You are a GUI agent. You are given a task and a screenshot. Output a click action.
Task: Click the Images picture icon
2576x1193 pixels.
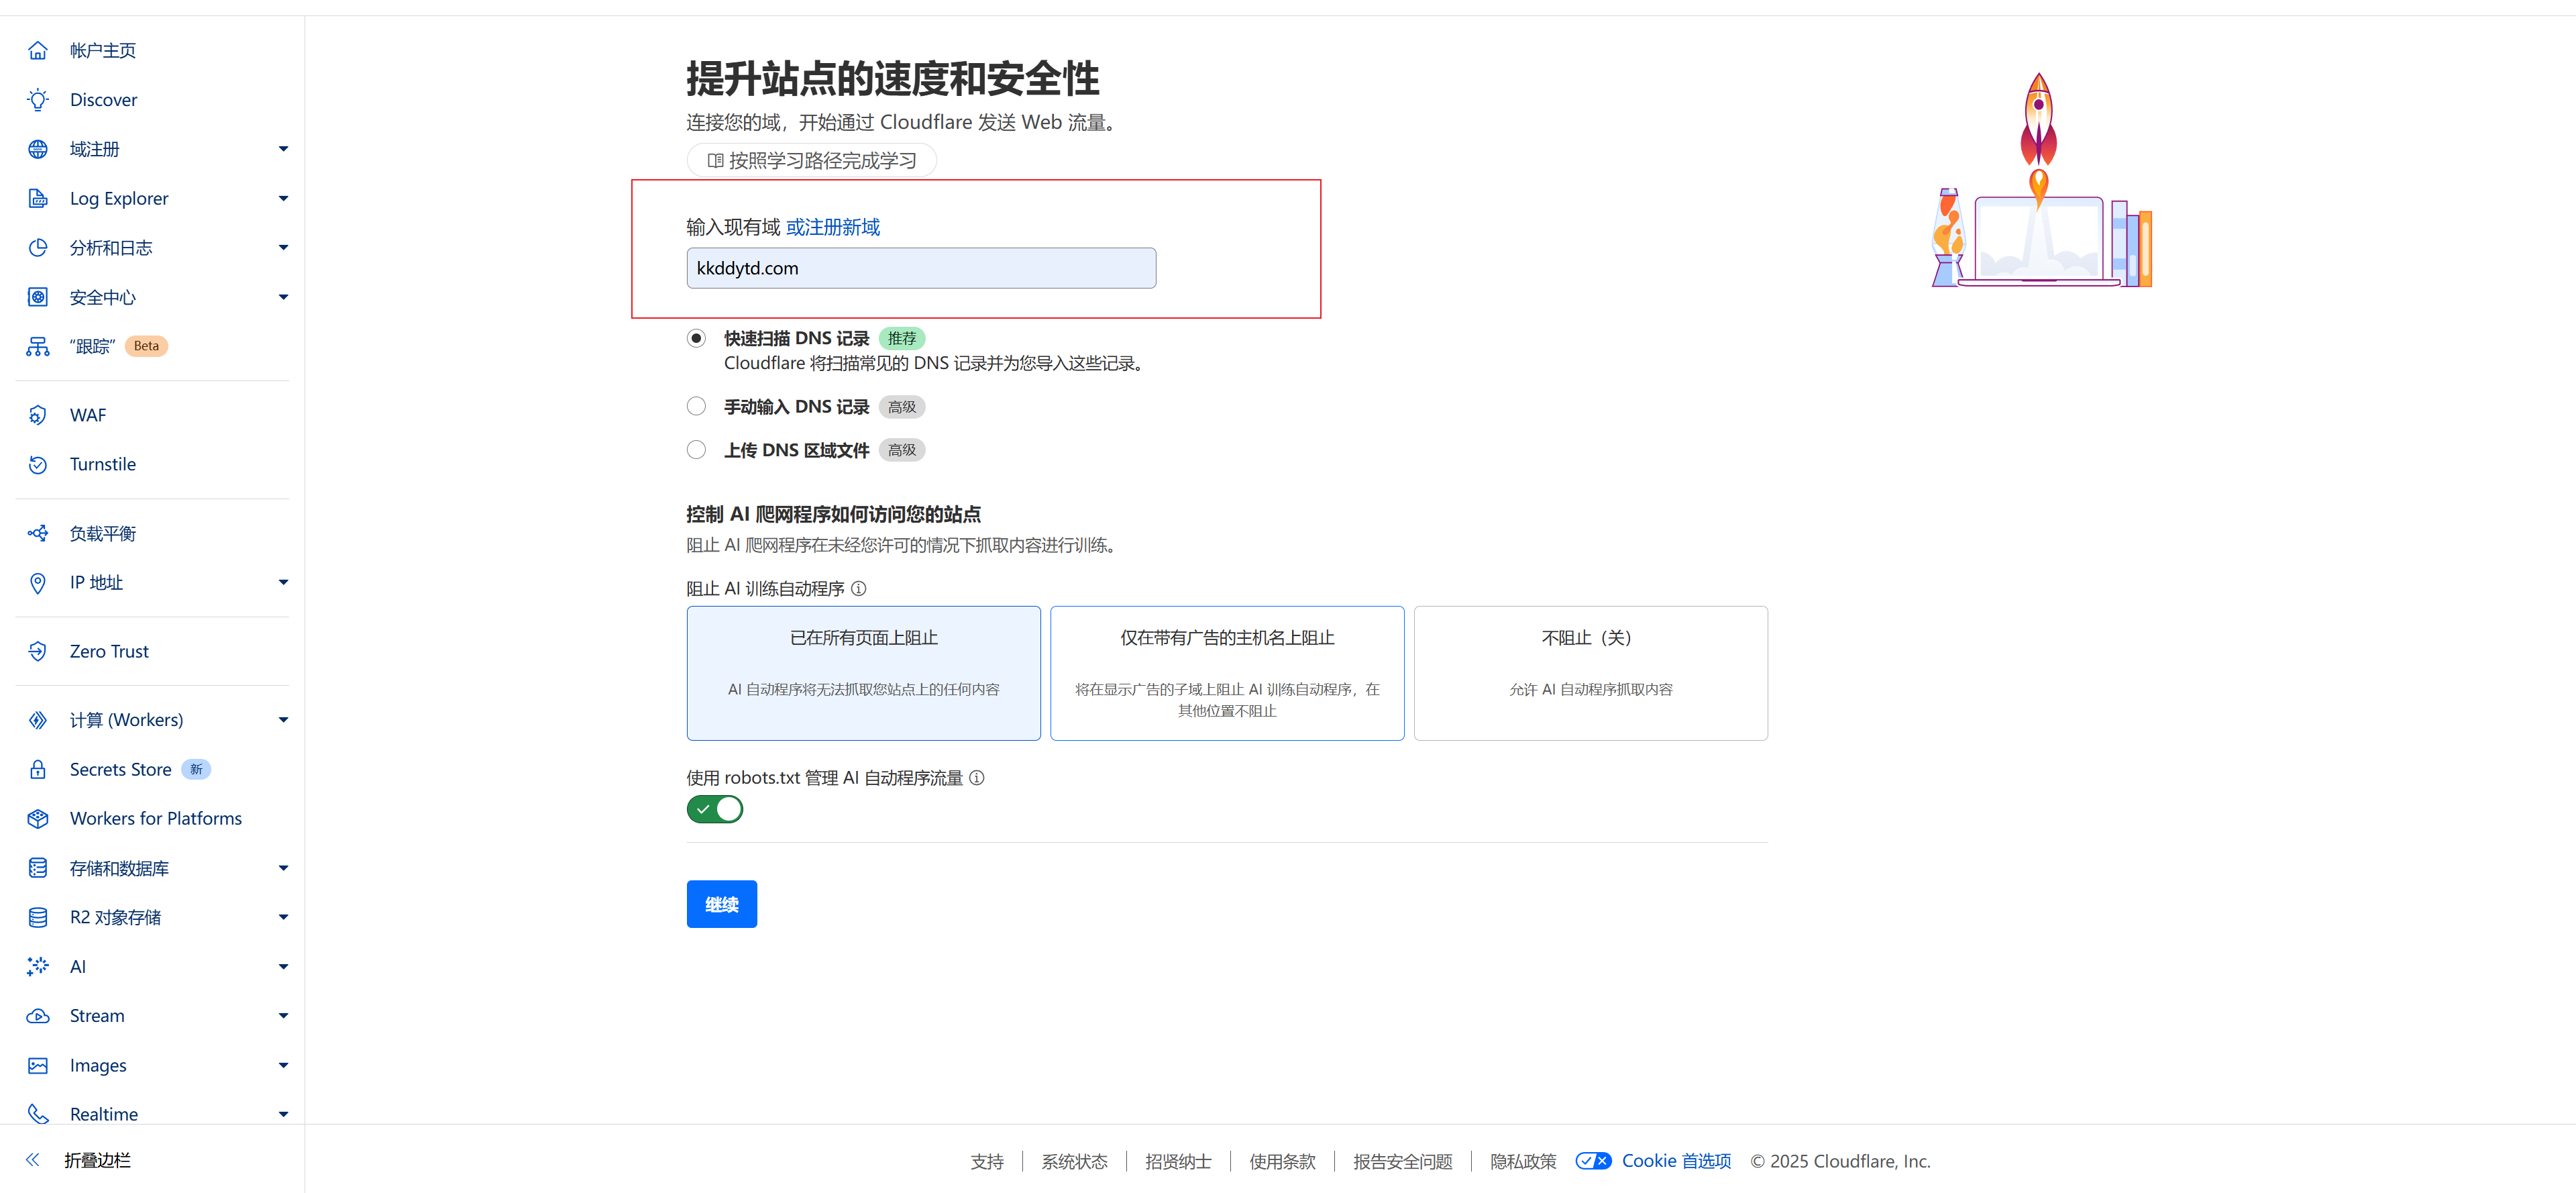tap(38, 1065)
